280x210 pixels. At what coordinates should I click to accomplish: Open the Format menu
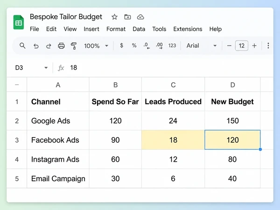click(116, 29)
